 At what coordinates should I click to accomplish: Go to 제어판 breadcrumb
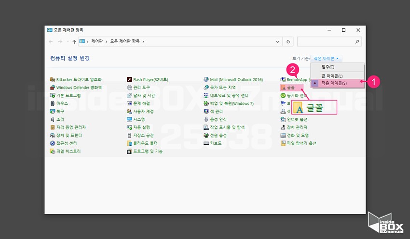tap(97, 41)
